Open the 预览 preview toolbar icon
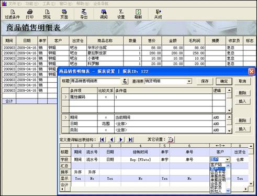The image size is (257, 196). [47, 14]
